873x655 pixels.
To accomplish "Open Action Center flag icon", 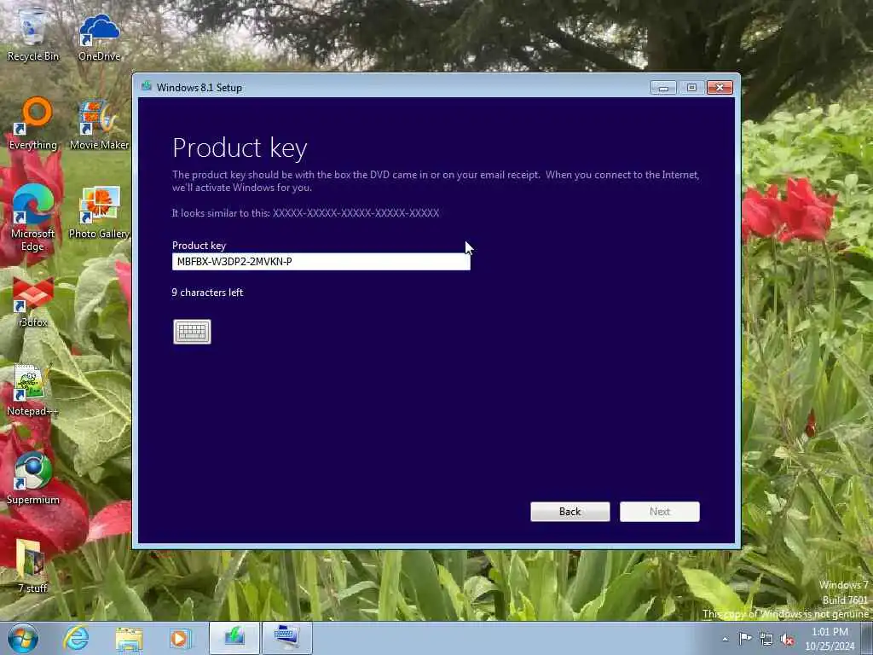I will pyautogui.click(x=745, y=638).
